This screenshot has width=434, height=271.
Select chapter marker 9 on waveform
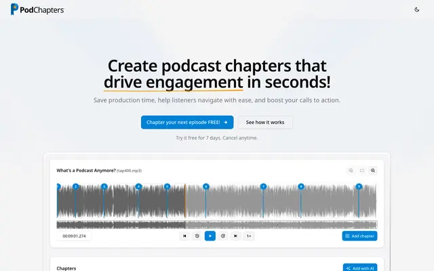[x=359, y=187]
